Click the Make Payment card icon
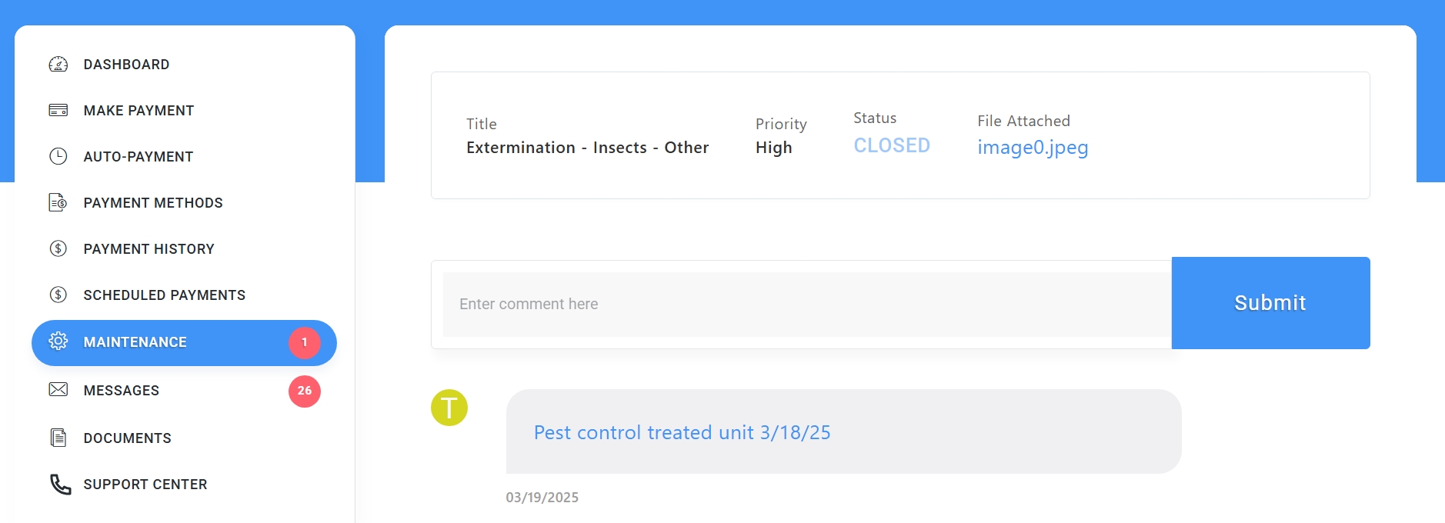Viewport: 1445px width, 523px height. tap(58, 111)
